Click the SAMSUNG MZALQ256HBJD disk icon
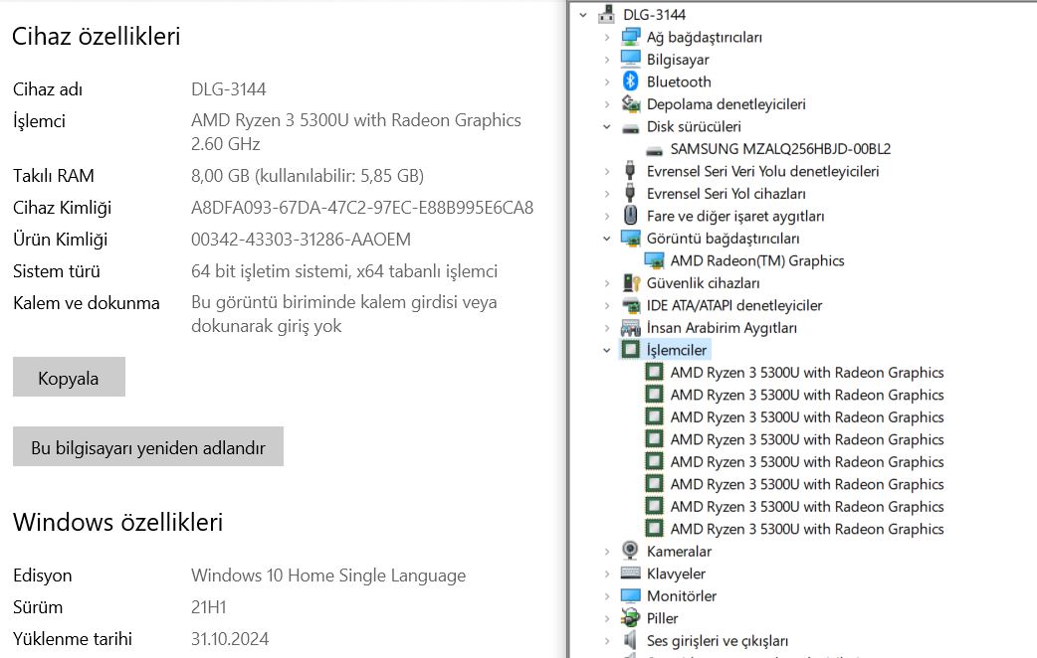 [x=654, y=150]
